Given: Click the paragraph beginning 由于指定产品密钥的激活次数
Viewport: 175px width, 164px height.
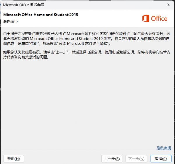Looking at the screenshot, I should click(87, 39).
